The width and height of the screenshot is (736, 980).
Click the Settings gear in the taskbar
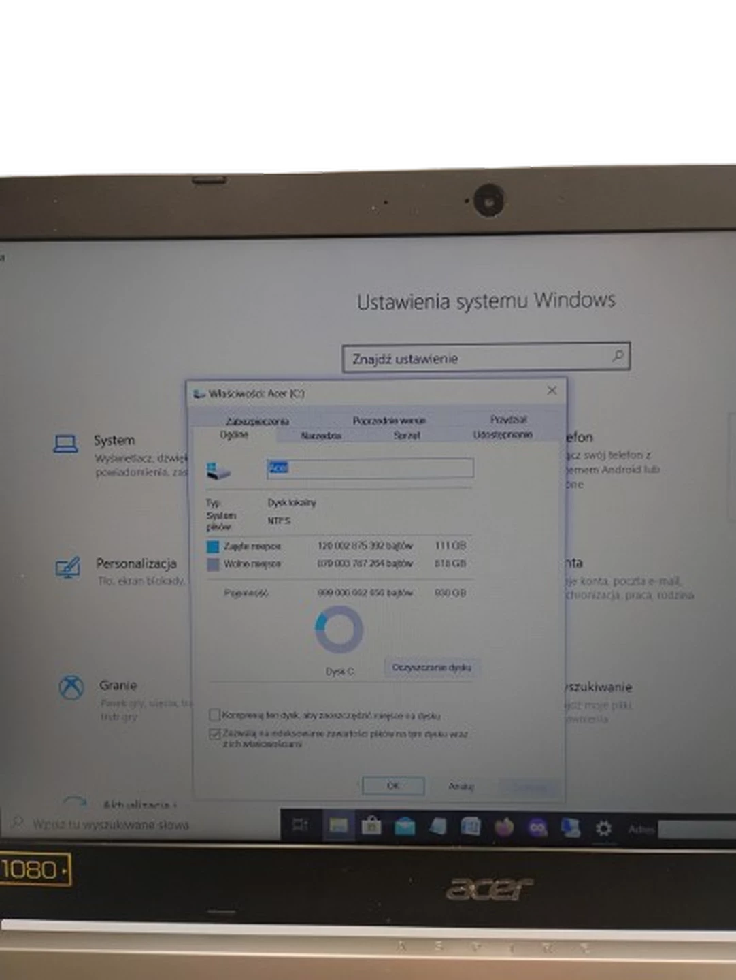[x=603, y=828]
